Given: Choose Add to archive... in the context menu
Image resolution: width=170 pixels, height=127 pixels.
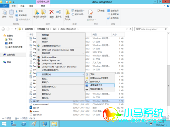Looking at the screenshot, I should (x=61, y=57).
